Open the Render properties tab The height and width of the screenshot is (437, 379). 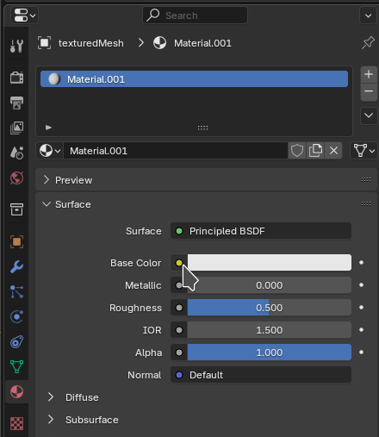(16, 78)
